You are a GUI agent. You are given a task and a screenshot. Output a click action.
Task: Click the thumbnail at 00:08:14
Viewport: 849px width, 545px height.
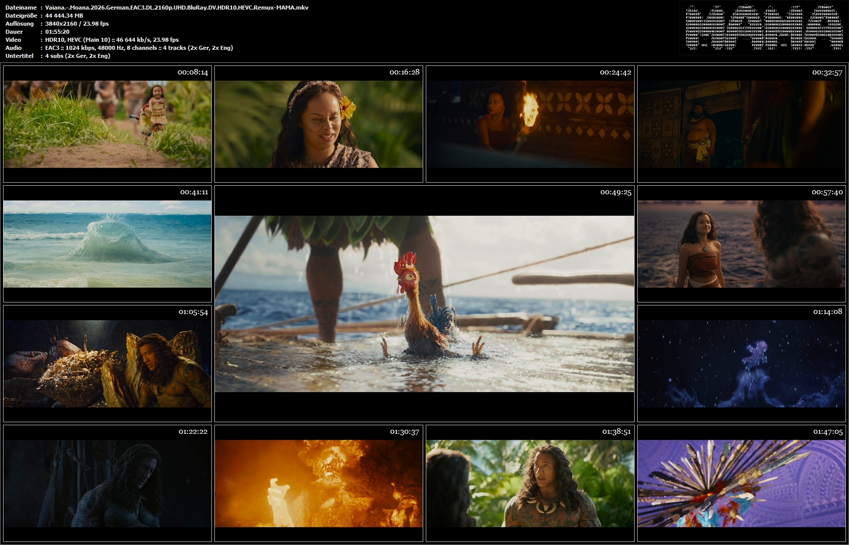pyautogui.click(x=107, y=124)
